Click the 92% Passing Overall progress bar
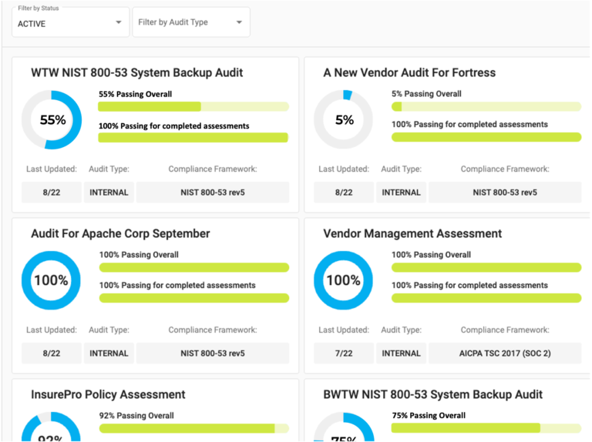 (193, 428)
